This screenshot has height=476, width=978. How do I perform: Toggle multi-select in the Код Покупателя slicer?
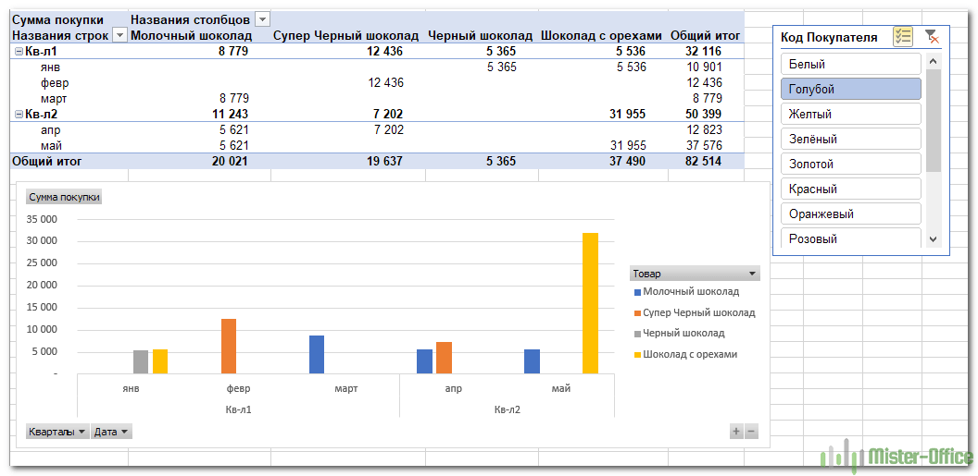coord(902,36)
